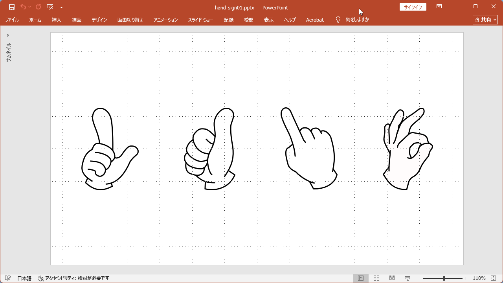Viewport: 503px width, 283px height.
Task: Open the 挿入 ribbon tab
Action: pos(57,20)
